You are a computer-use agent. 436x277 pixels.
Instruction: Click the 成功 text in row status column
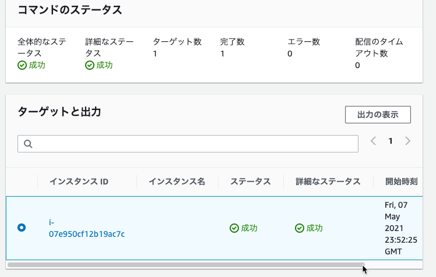tap(249, 228)
